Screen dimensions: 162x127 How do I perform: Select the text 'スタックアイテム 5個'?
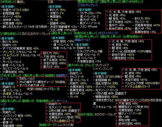90,51
